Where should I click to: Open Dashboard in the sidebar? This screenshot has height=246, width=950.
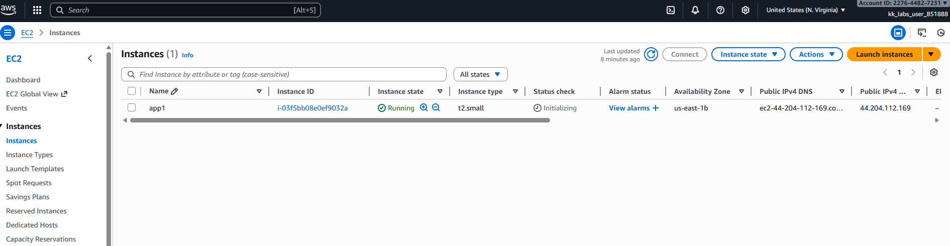point(23,80)
